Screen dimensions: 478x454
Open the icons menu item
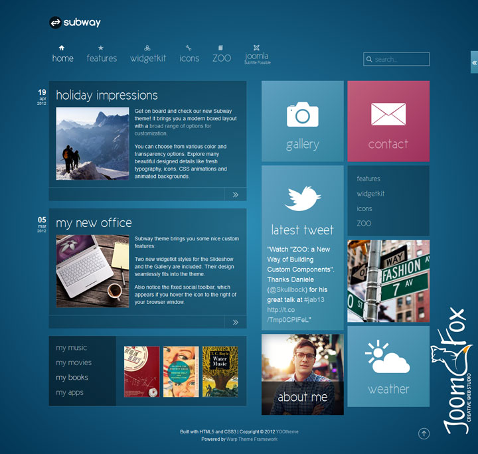pos(189,58)
